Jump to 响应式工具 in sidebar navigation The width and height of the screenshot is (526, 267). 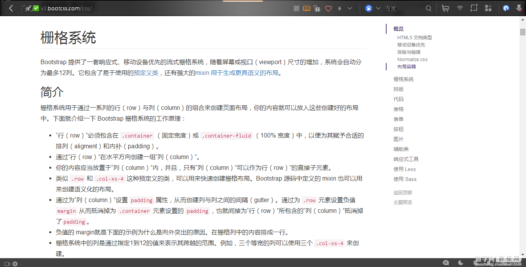tap(406, 159)
